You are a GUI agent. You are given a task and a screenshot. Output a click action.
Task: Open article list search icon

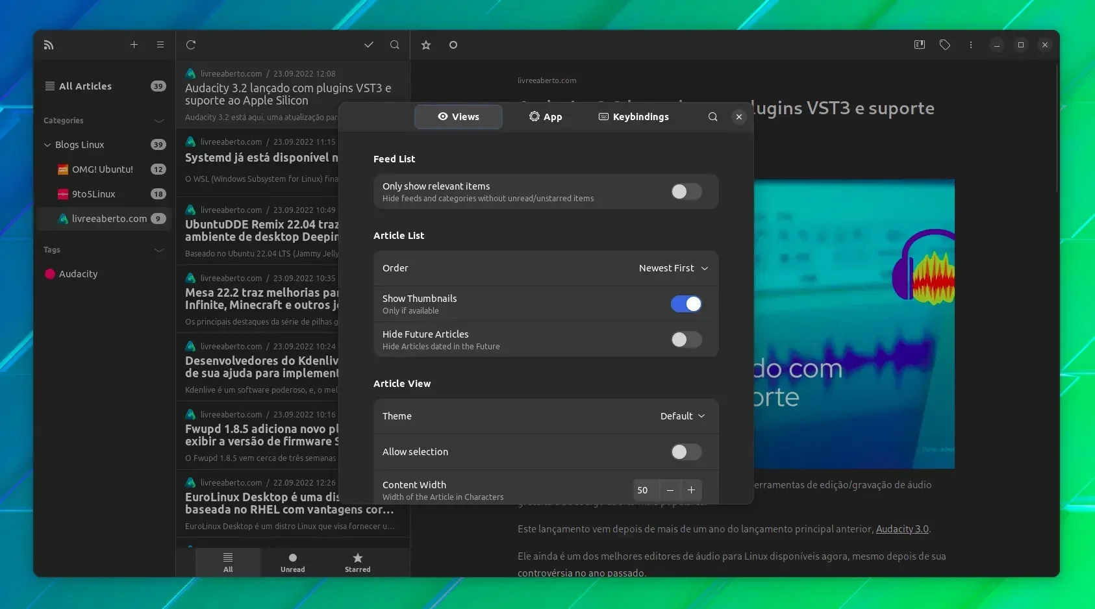(x=394, y=45)
